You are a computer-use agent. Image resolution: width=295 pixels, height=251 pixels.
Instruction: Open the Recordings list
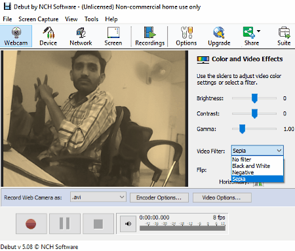[x=149, y=36]
